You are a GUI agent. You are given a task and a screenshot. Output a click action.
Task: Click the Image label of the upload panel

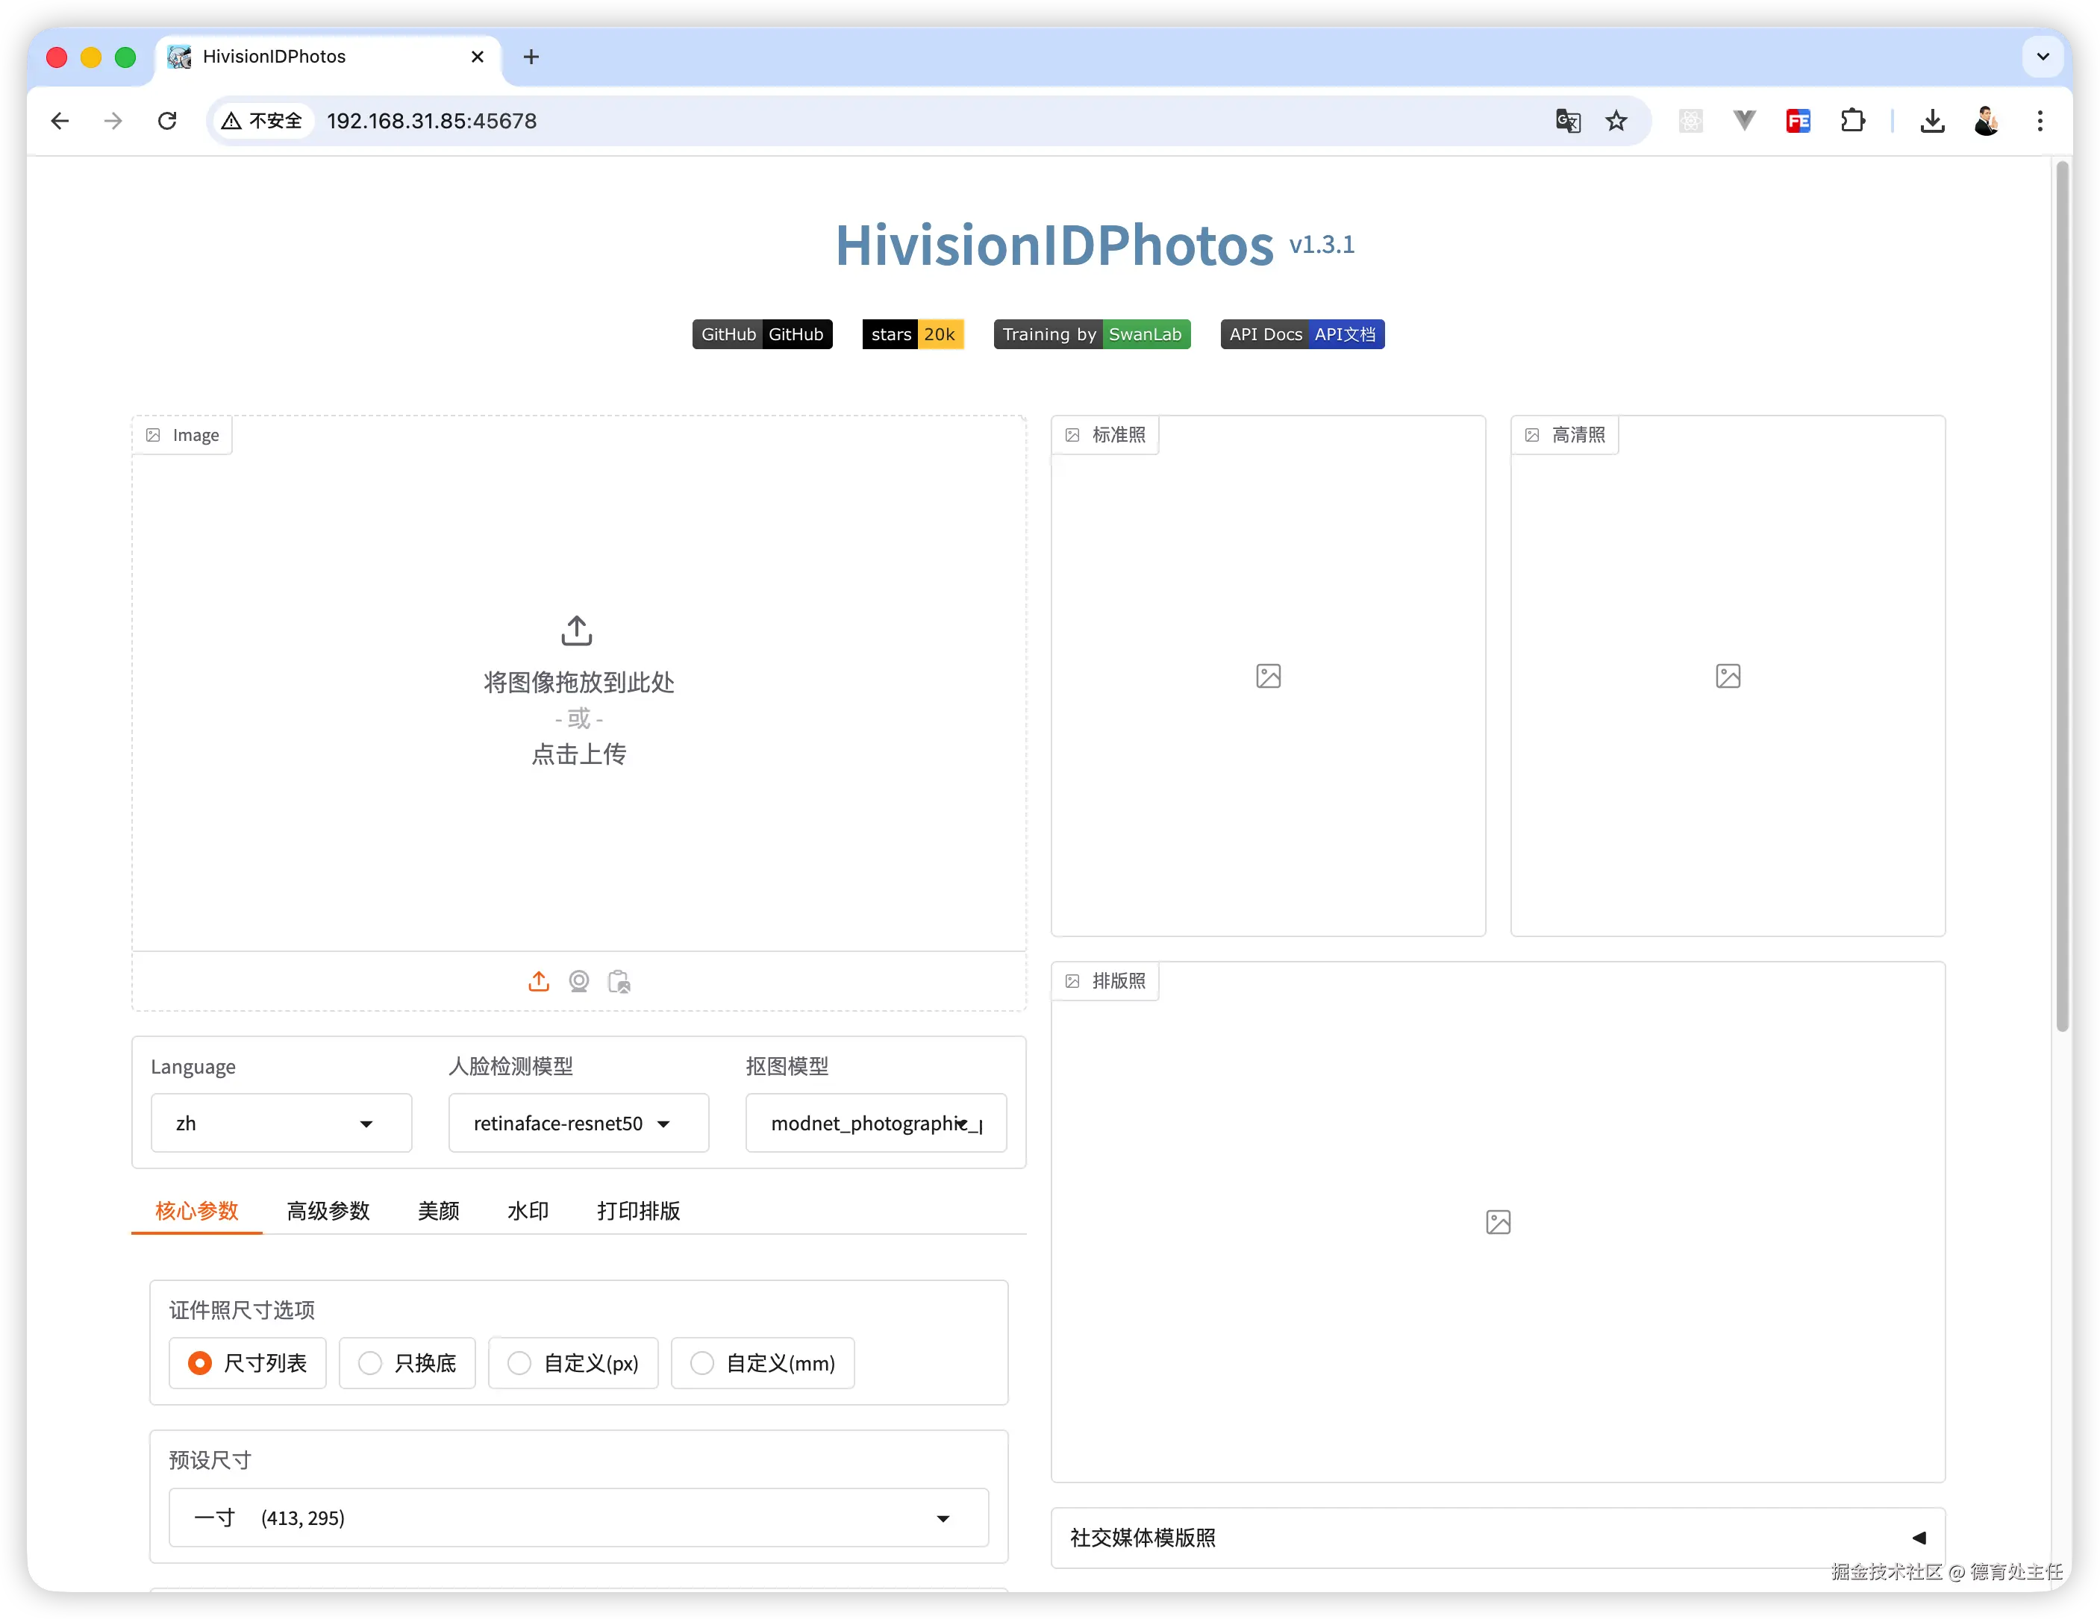coord(183,434)
